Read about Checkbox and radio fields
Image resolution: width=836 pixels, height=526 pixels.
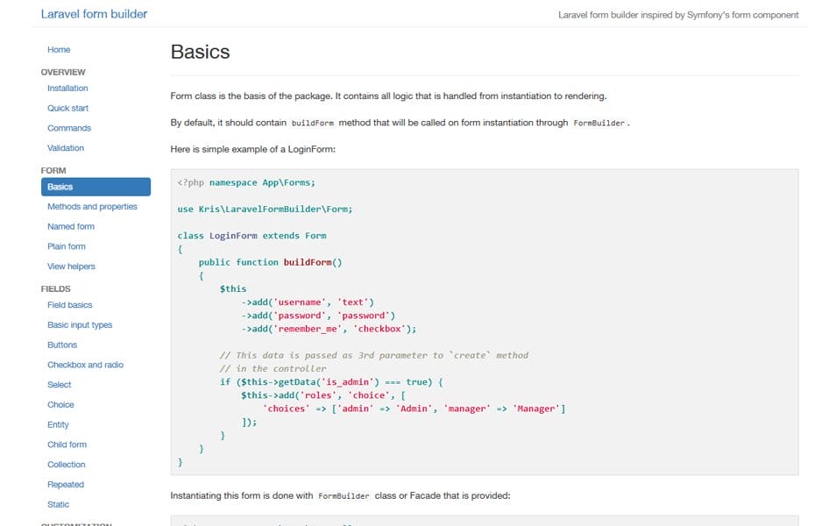(82, 365)
